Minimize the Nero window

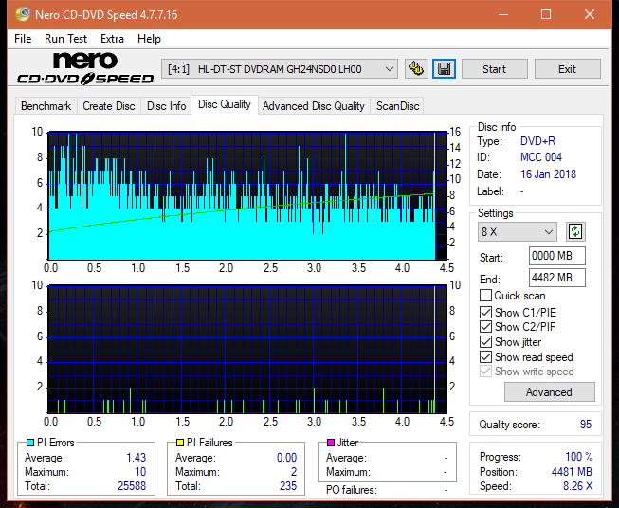(503, 14)
